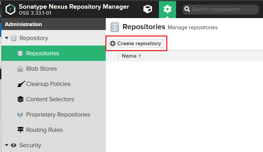Click the Create repository button
This screenshot has width=263, height=152.
tap(136, 43)
